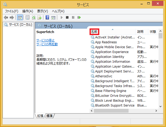166x127 pixels.
Task: Select the Background Intelligent T... service
Action: coord(115,81)
